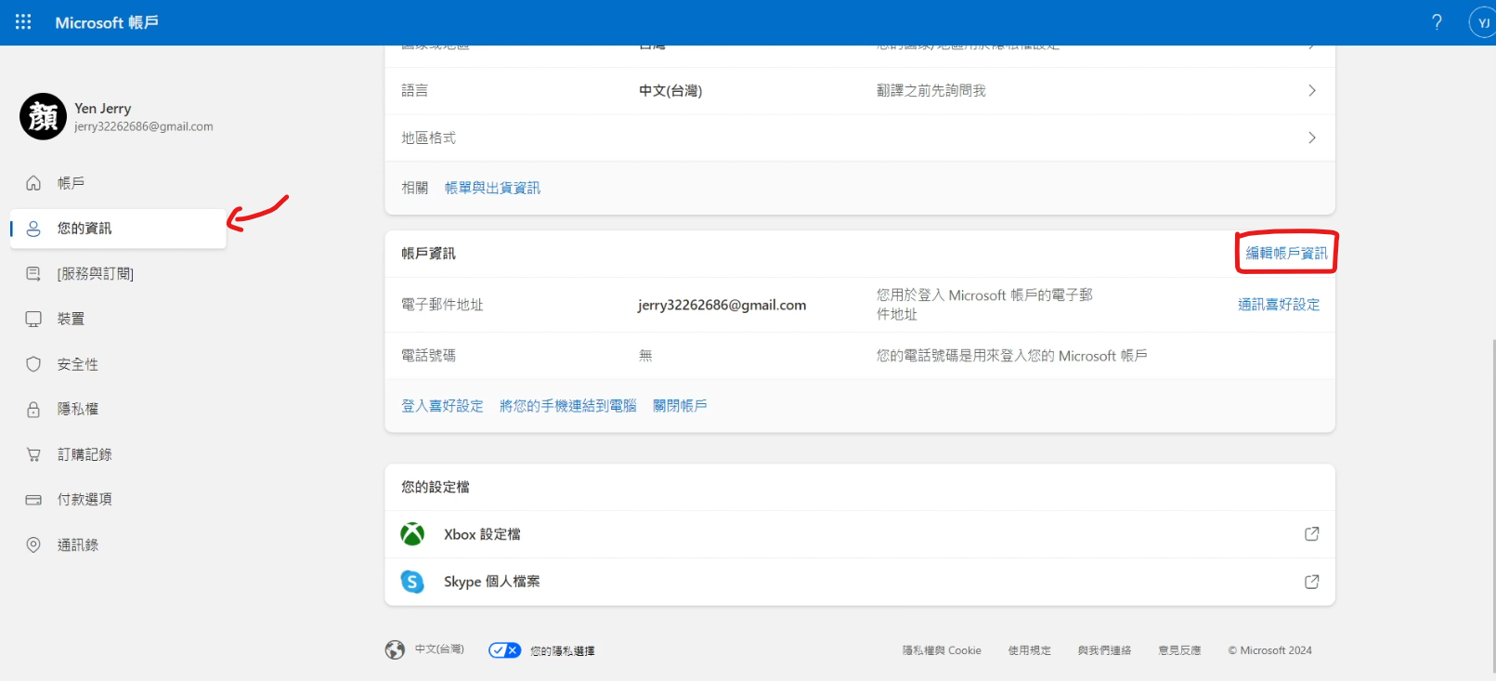Image resolution: width=1496 pixels, height=681 pixels.
Task: Click the person icon beside 您的資訊
Action: [33, 229]
